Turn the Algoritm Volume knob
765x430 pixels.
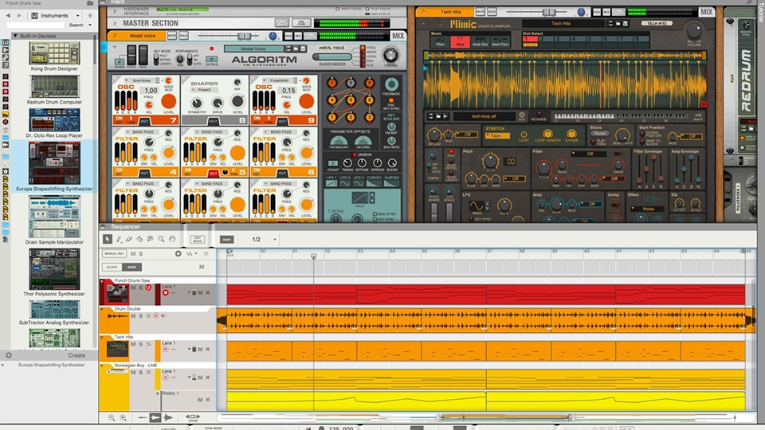(x=390, y=53)
